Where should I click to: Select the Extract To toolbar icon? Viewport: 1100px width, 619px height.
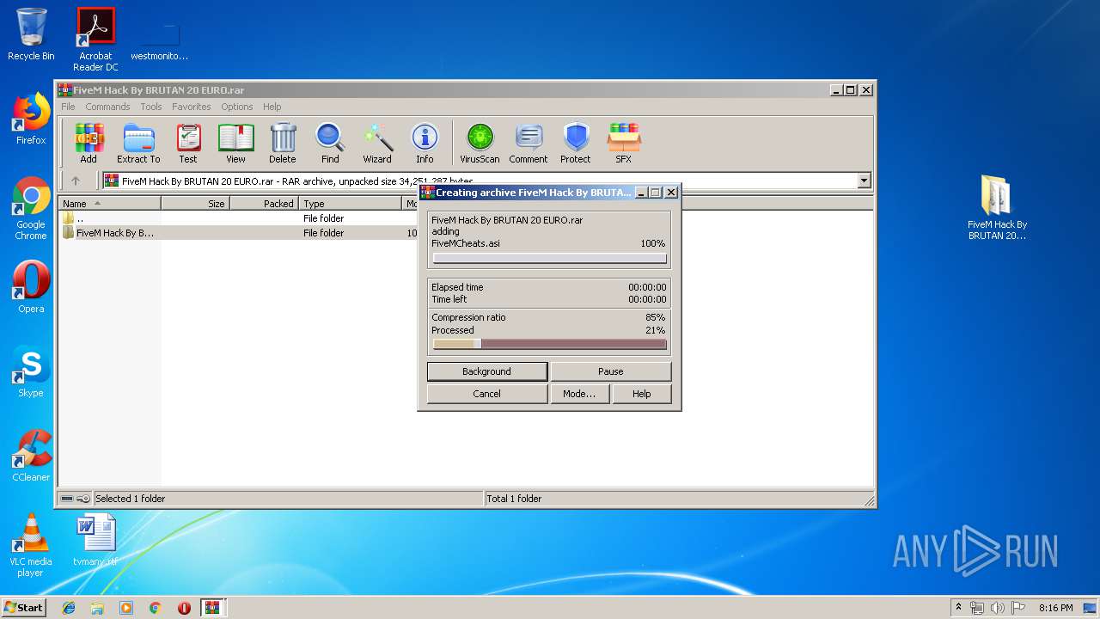pyautogui.click(x=138, y=143)
